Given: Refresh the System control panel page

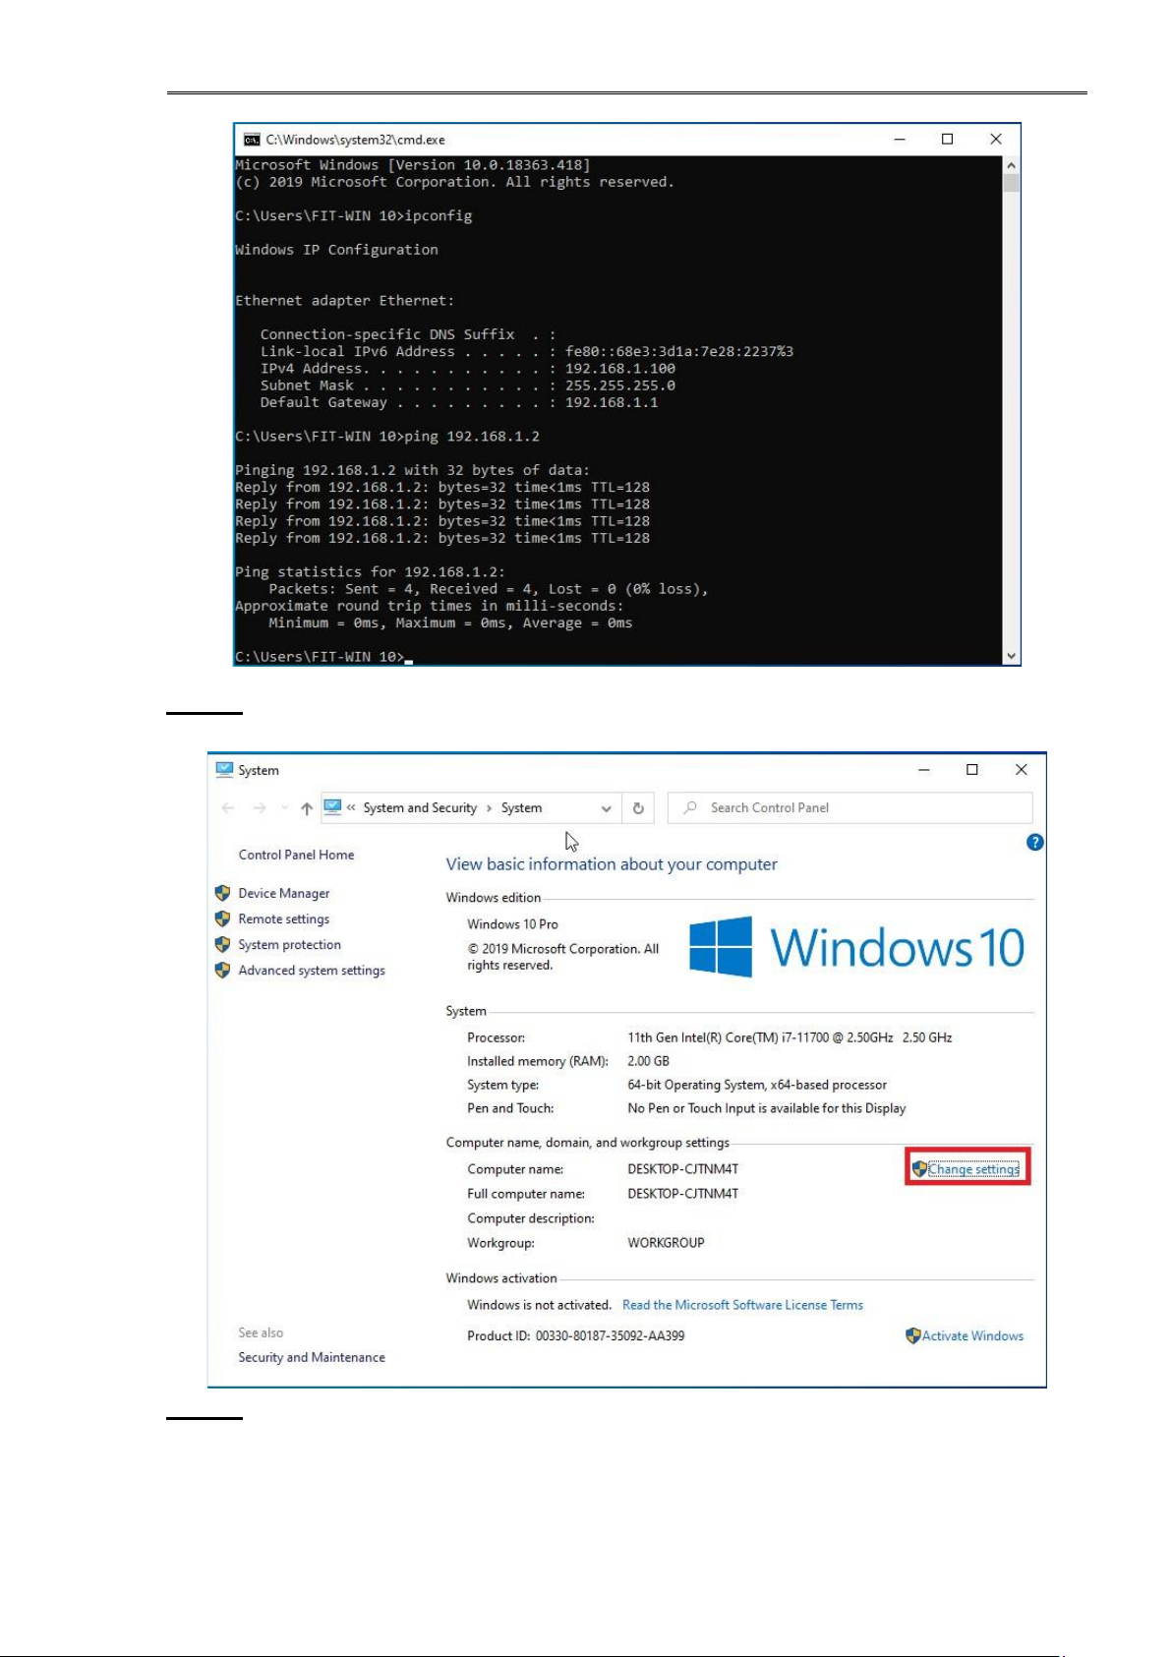Looking at the screenshot, I should 638,808.
